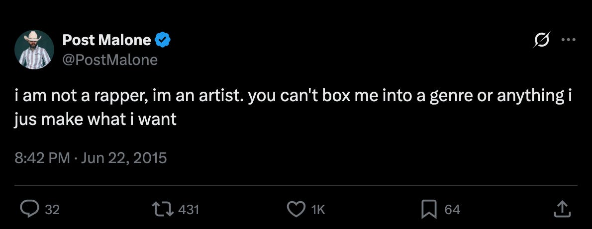Open the three-dot more options menu
This screenshot has width=592, height=229.
pyautogui.click(x=568, y=41)
